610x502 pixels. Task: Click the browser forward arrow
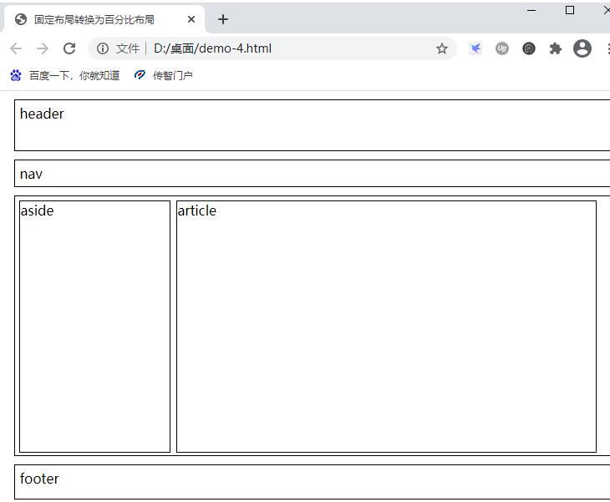point(43,48)
